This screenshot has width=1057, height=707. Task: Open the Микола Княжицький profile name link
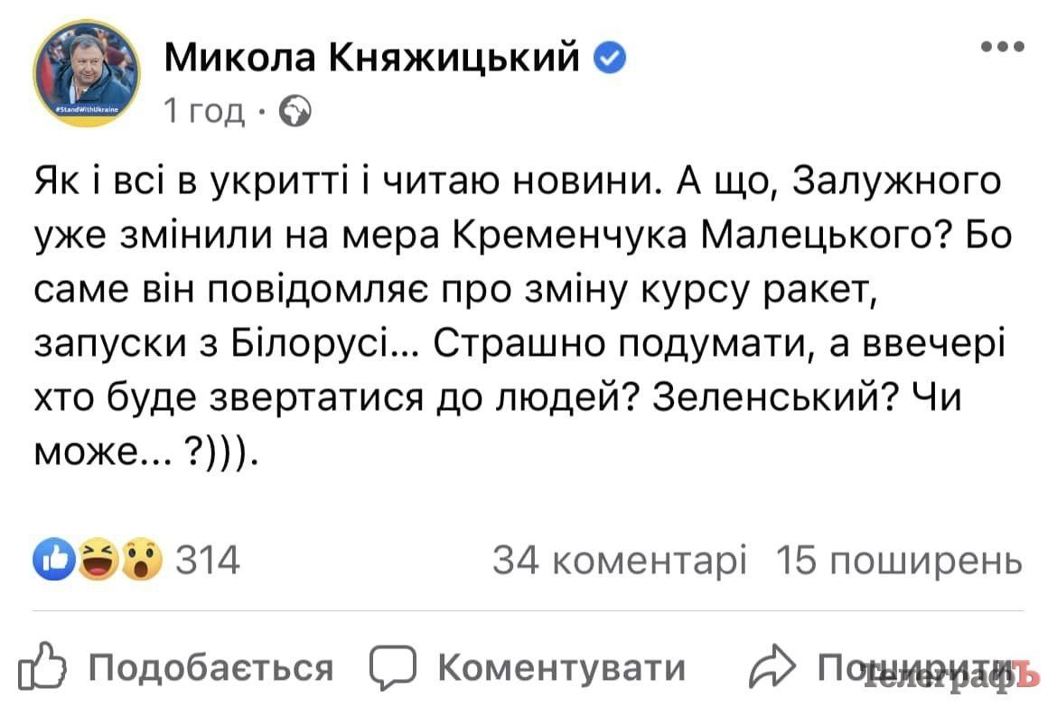(x=372, y=60)
